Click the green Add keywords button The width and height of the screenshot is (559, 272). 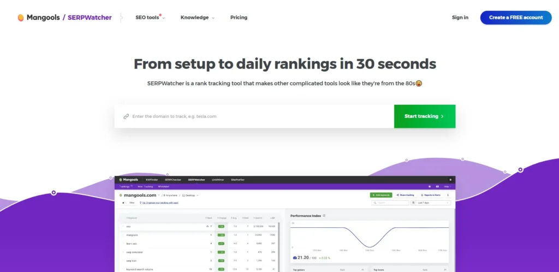pos(381,195)
